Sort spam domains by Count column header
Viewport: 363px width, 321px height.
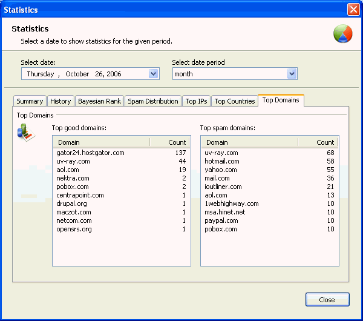pos(318,142)
